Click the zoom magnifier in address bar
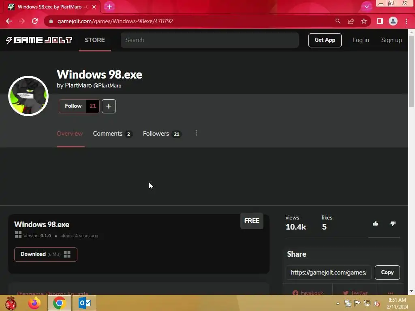 pos(338,21)
